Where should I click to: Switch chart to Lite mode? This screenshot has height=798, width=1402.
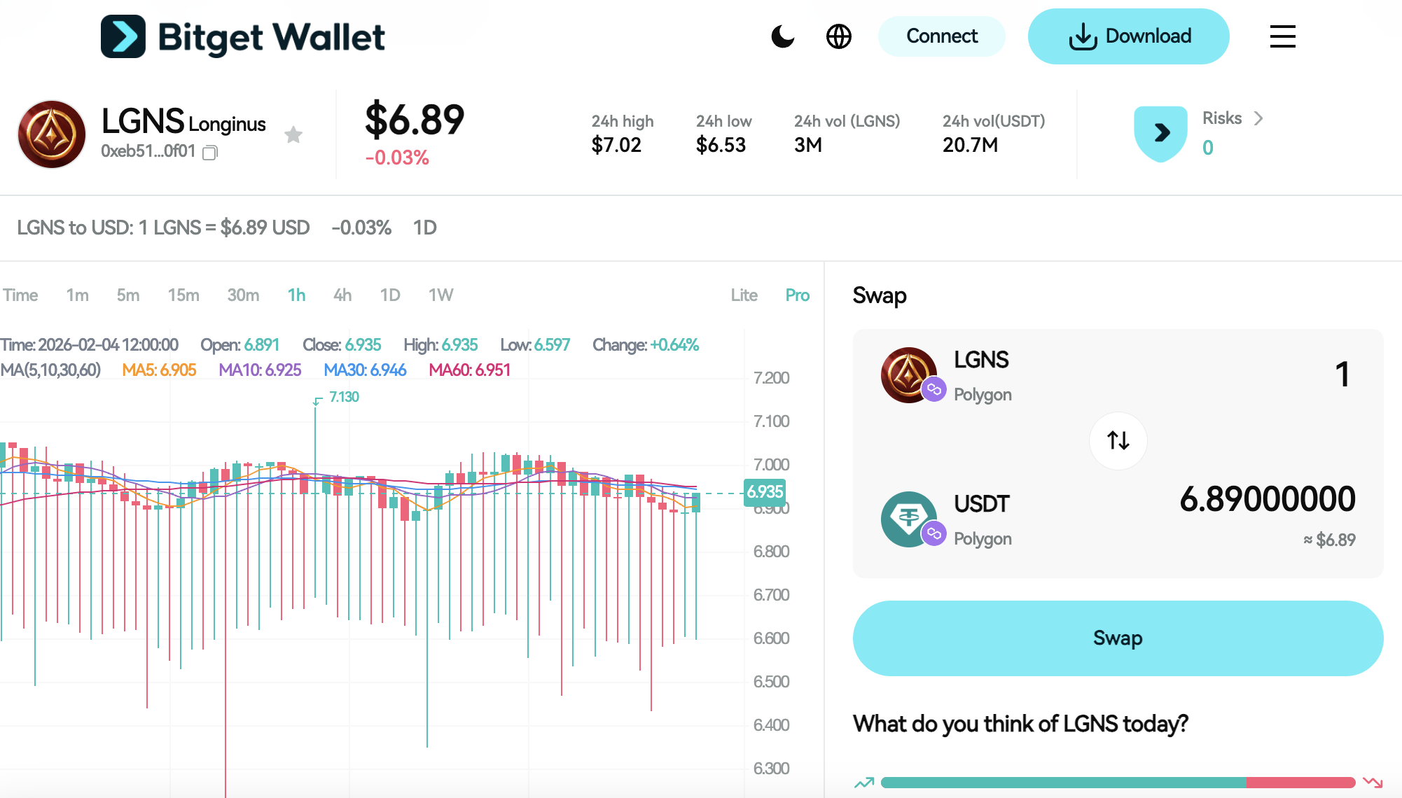click(744, 295)
